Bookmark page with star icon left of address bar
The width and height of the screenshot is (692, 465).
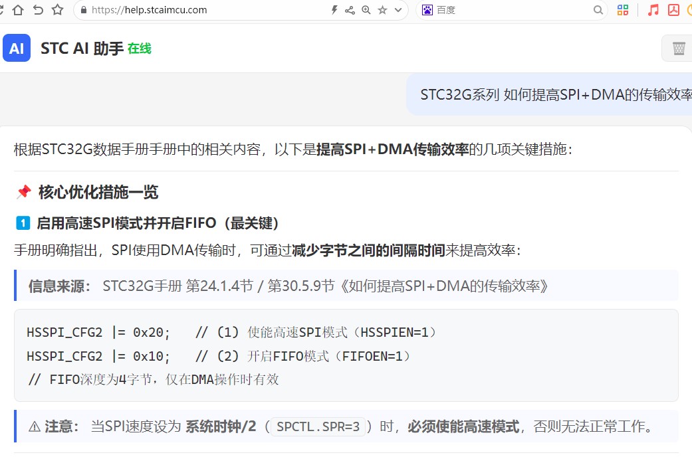pyautogui.click(x=57, y=10)
